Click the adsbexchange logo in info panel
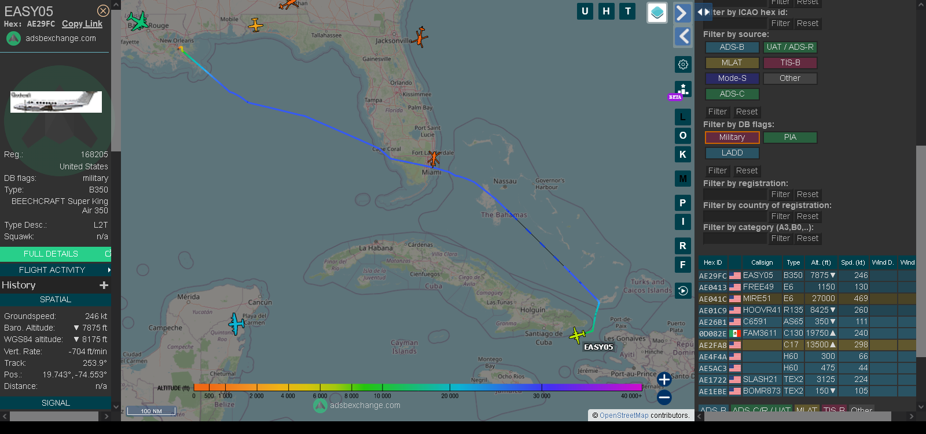This screenshot has height=434, width=926. (x=13, y=39)
